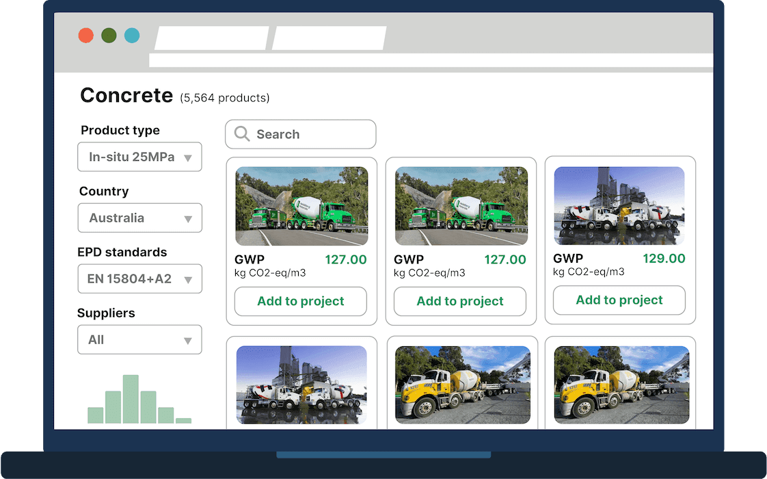The image size is (767, 479).
Task: Open the Suppliers filter set to All
Action: pos(139,339)
